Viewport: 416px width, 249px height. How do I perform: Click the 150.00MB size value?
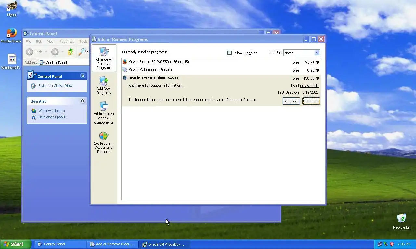(x=311, y=78)
